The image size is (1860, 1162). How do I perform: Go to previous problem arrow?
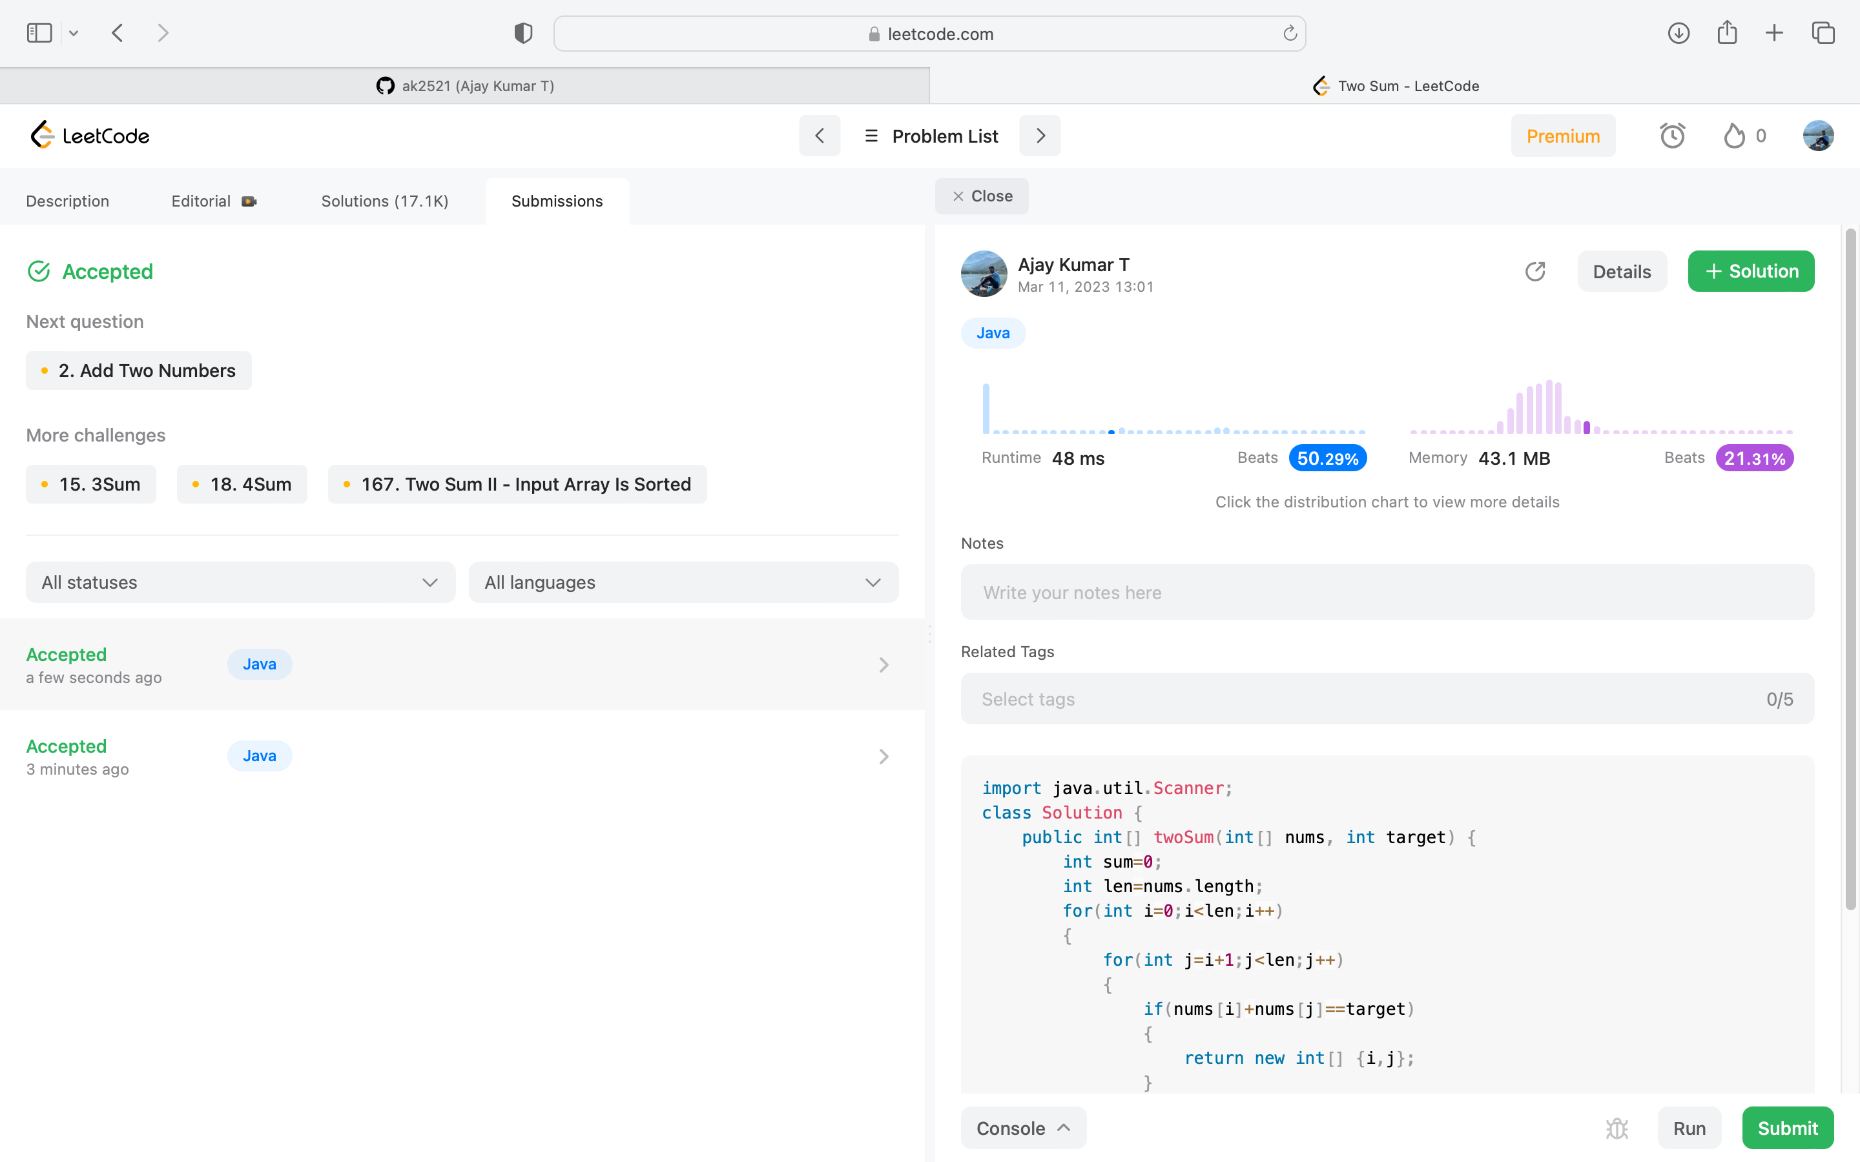pyautogui.click(x=820, y=136)
